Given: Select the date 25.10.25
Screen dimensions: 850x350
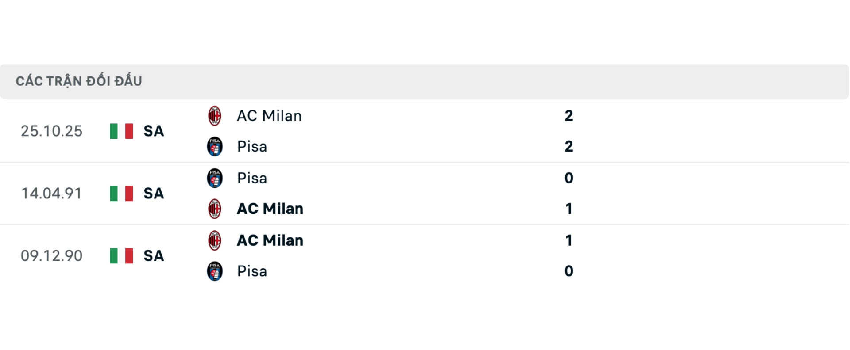Looking at the screenshot, I should click(x=52, y=131).
